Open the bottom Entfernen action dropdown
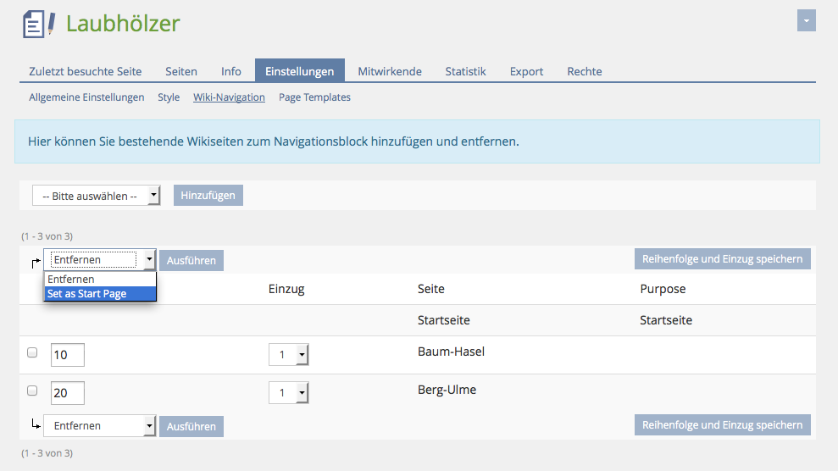 [100, 426]
